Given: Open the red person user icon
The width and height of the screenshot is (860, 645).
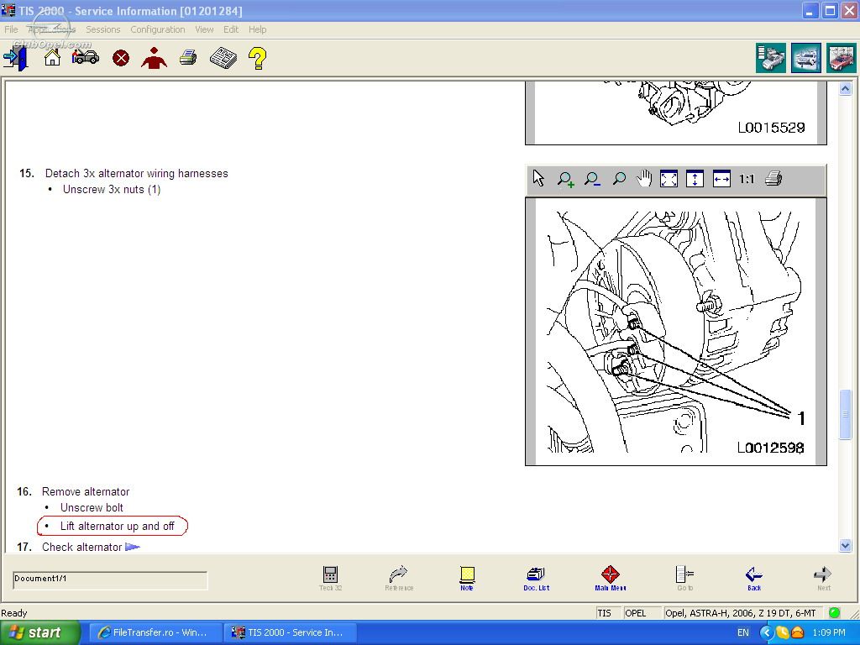Looking at the screenshot, I should coord(154,58).
